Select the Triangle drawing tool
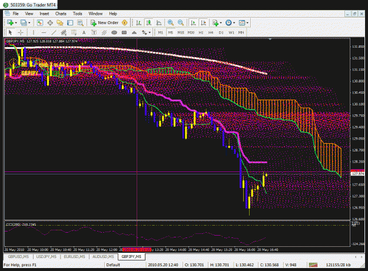 tap(134, 32)
